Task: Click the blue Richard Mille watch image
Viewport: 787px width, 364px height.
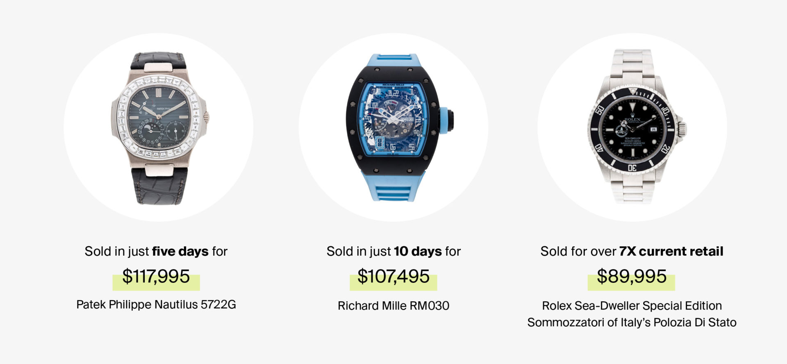Action: click(400, 128)
